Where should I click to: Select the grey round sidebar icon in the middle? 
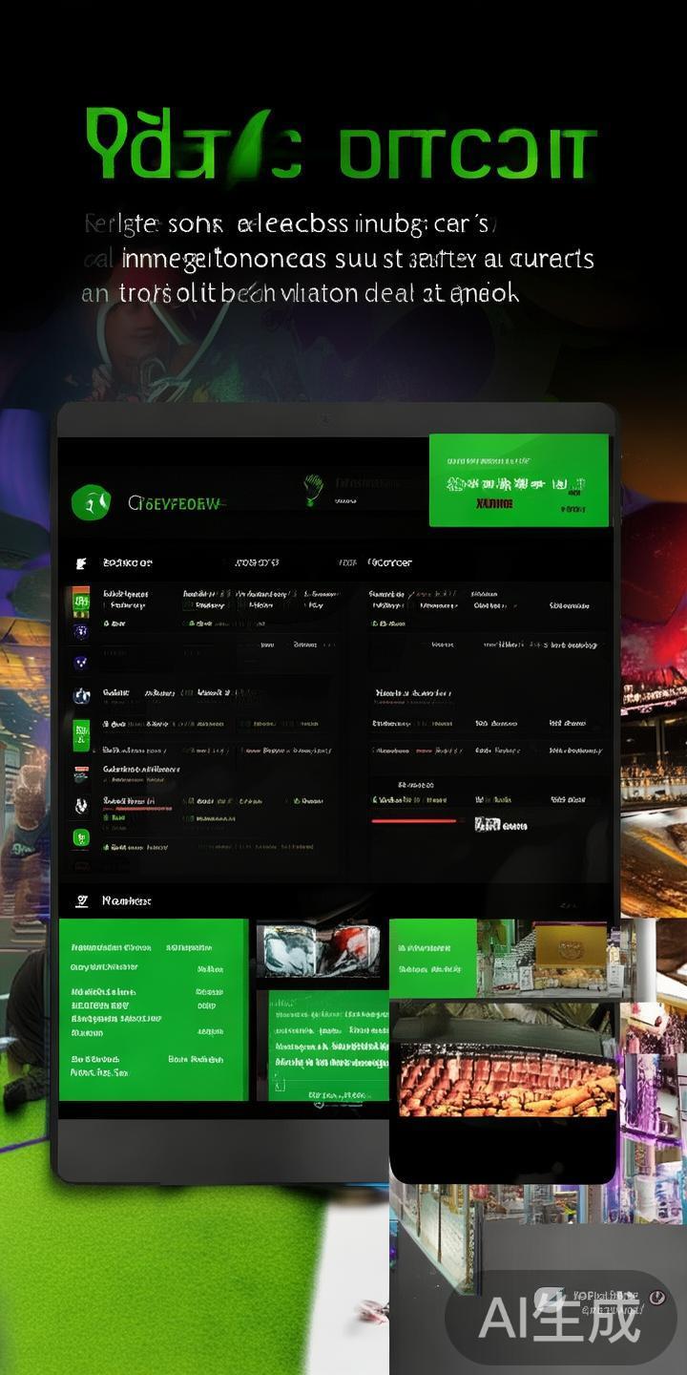82,695
